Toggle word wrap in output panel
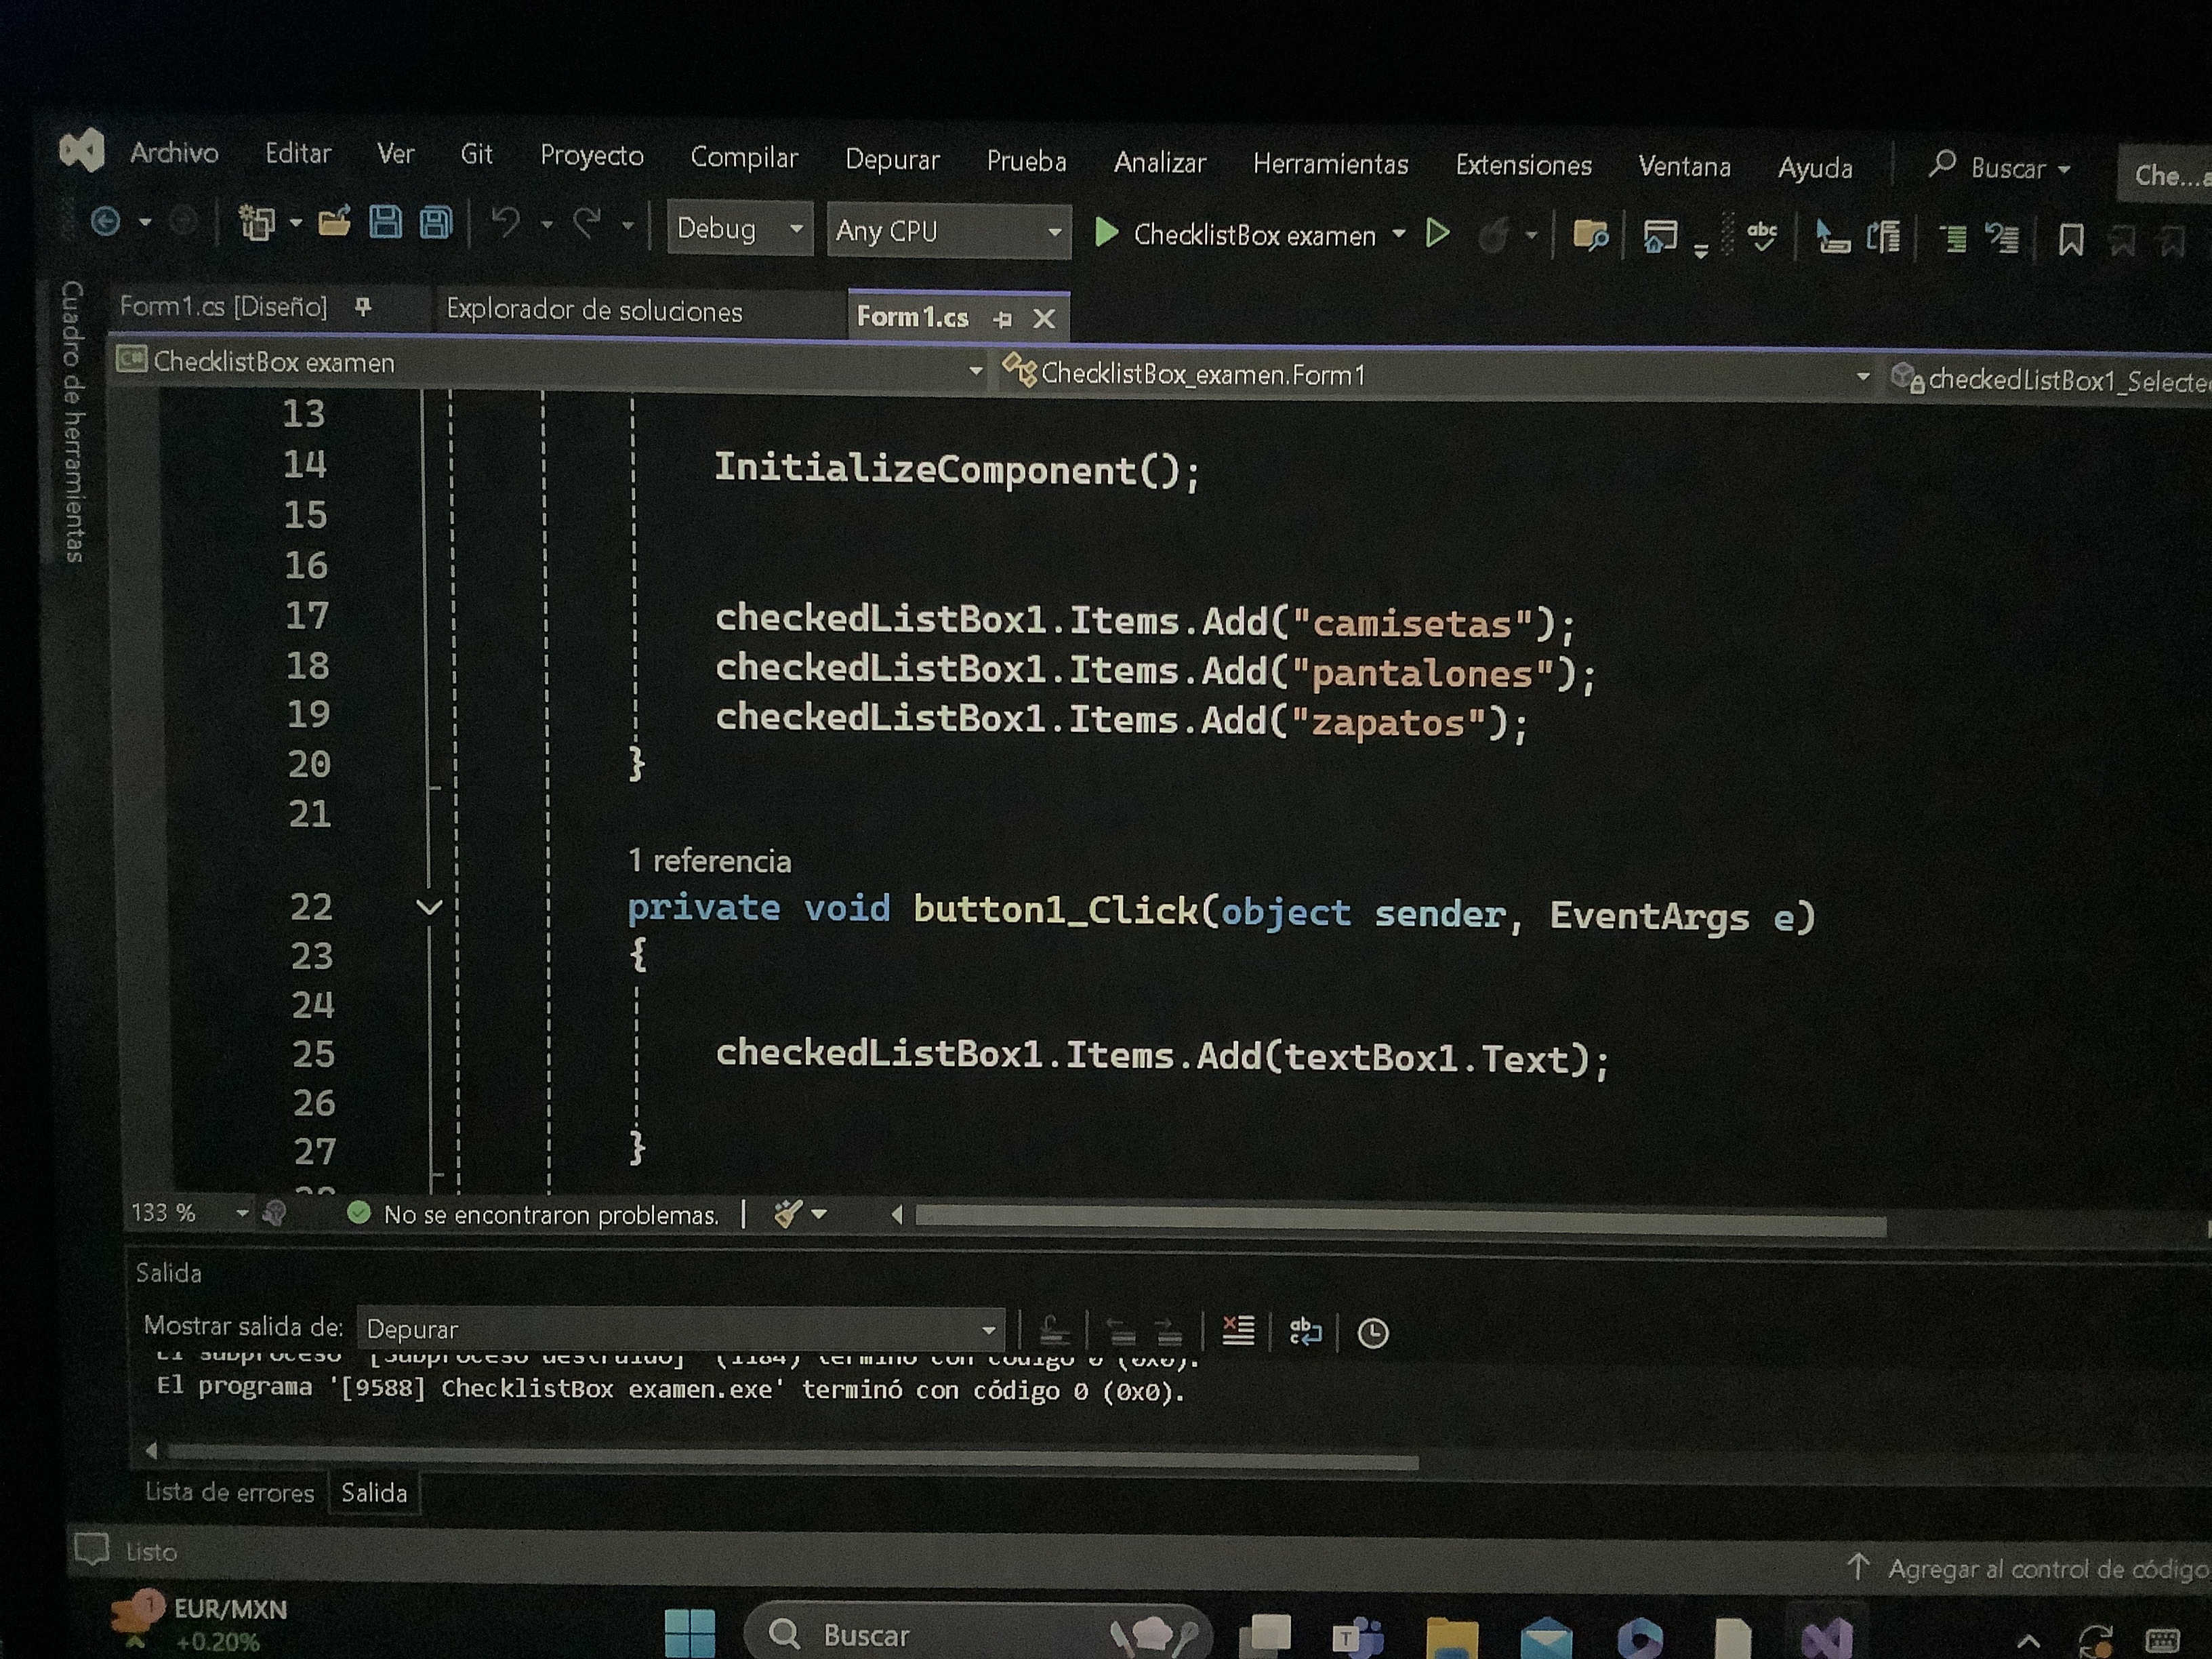Image resolution: width=2212 pixels, height=1659 pixels. [x=1305, y=1331]
